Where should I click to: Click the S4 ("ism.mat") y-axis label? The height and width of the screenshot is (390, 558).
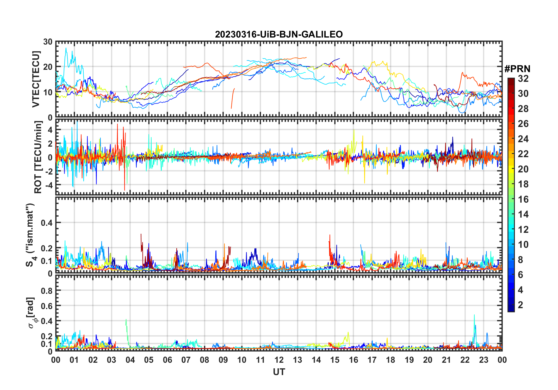31,235
